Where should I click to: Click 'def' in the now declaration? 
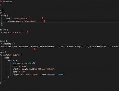tap(14, 63)
